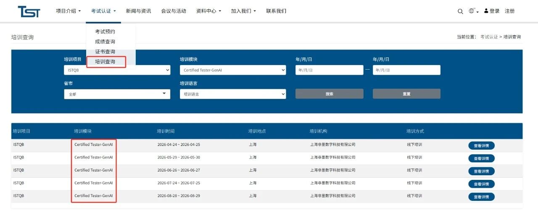This screenshot has height=213, width=538.
Task: Click the start date input field
Action: coord(329,70)
